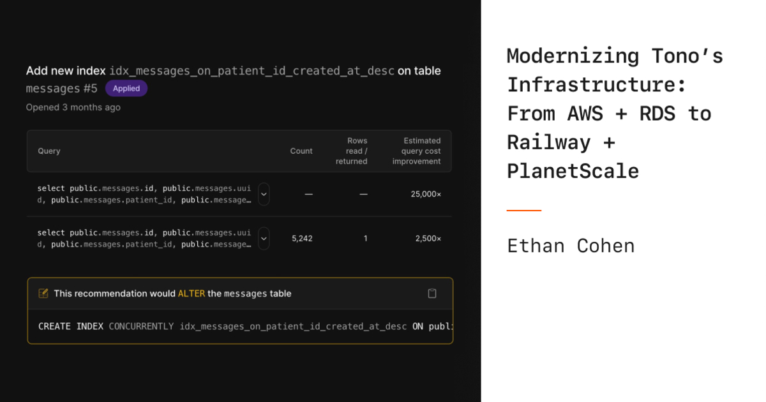Click the purple Applied status badge
Viewport: 766px width, 402px height.
pos(126,88)
